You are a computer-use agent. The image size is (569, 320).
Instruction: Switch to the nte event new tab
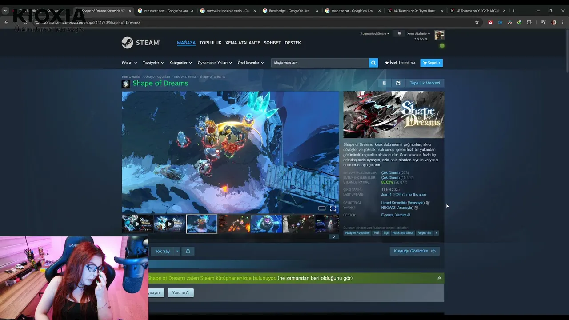165,11
